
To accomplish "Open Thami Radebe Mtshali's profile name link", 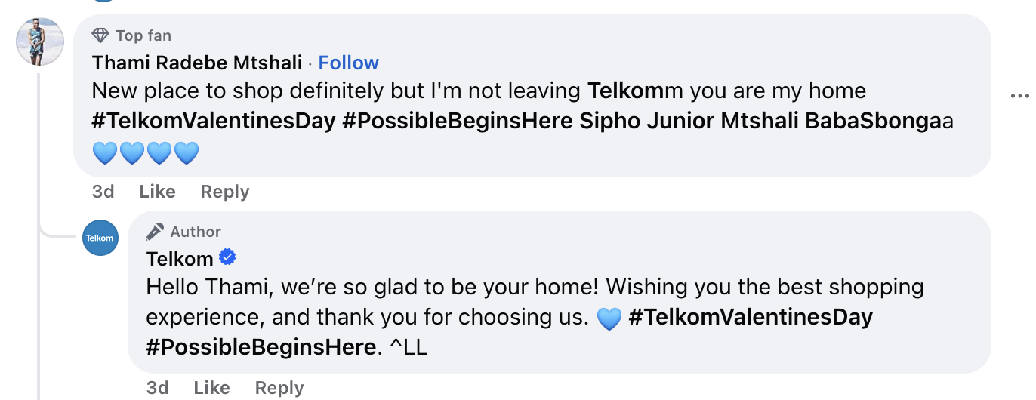I will click(196, 63).
